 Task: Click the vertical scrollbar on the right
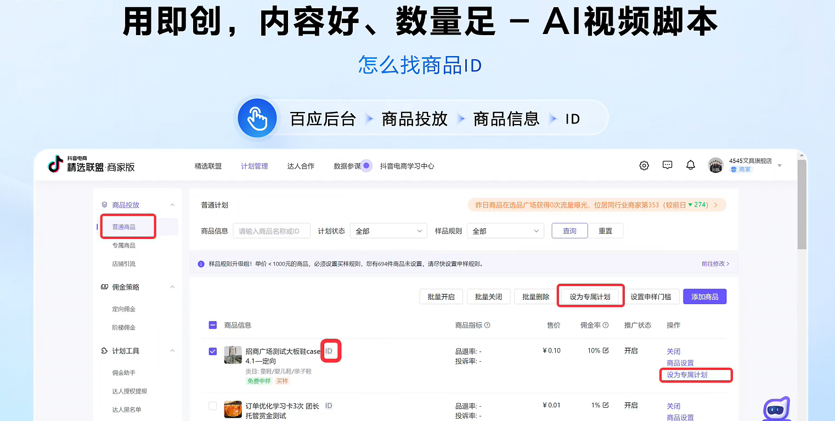[x=802, y=204]
